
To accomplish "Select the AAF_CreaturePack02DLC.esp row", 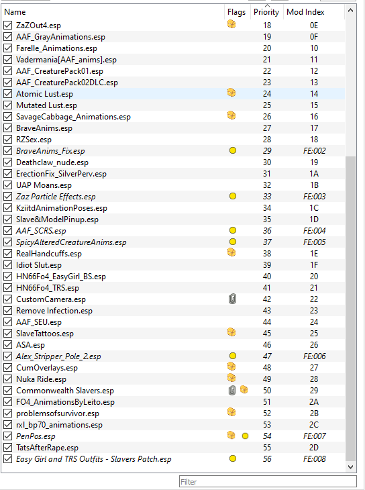I will [x=173, y=83].
